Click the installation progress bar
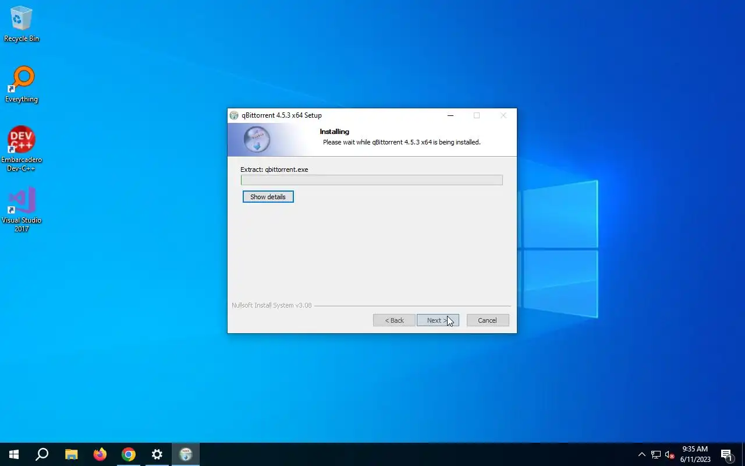The width and height of the screenshot is (745, 466). pyautogui.click(x=371, y=180)
